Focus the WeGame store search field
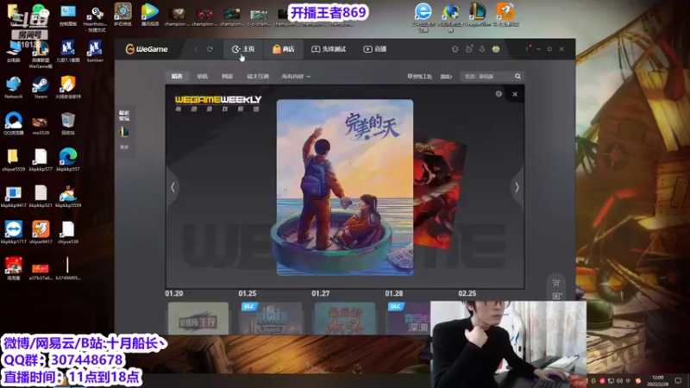690x388 pixels. 487,76
